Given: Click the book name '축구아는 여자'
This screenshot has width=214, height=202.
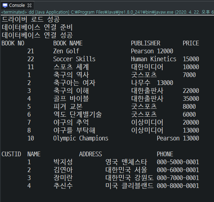Looking at the screenshot, I should 74,83.
